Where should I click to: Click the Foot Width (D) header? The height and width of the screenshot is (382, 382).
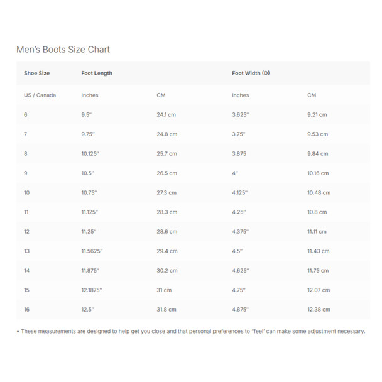(251, 74)
